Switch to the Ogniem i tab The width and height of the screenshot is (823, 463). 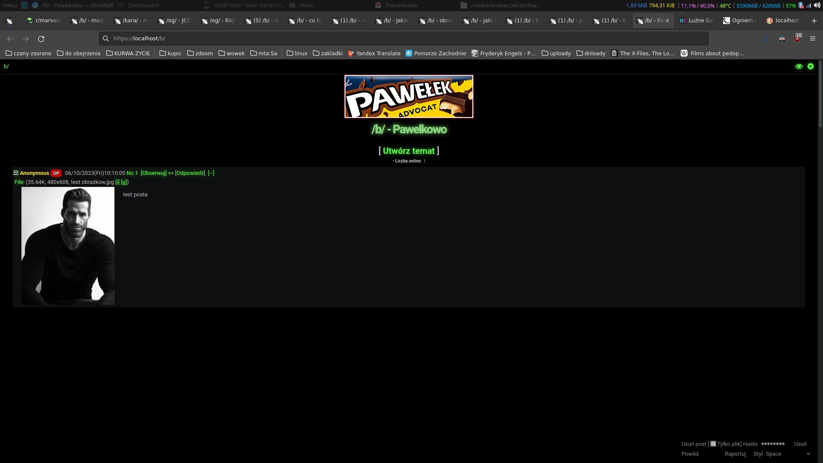pyautogui.click(x=740, y=21)
